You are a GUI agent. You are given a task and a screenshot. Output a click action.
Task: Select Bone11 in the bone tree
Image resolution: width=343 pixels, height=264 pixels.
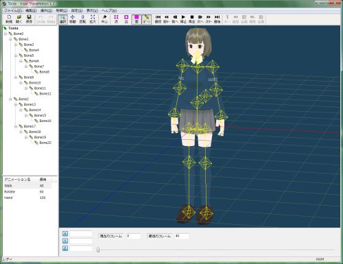click(x=40, y=88)
